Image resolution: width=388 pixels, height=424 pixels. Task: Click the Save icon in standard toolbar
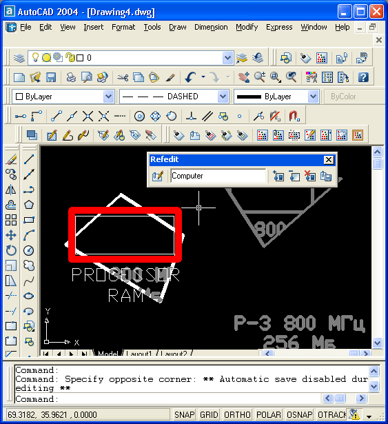point(50,77)
